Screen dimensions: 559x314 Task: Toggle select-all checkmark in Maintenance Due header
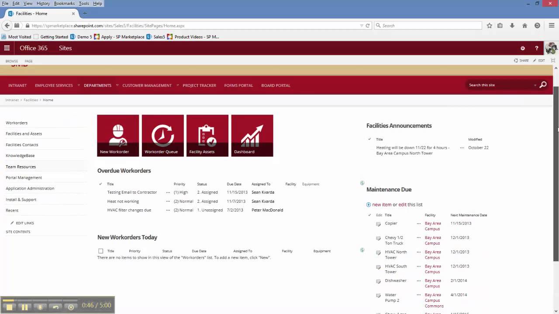[369, 215]
